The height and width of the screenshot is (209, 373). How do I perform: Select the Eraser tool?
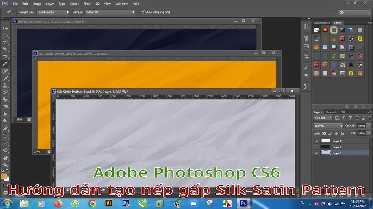click(5, 100)
